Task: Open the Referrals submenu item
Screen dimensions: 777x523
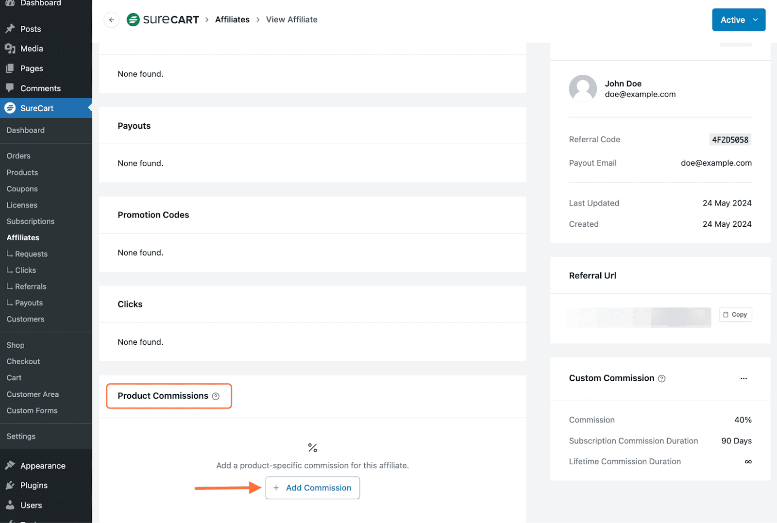Action: point(31,287)
